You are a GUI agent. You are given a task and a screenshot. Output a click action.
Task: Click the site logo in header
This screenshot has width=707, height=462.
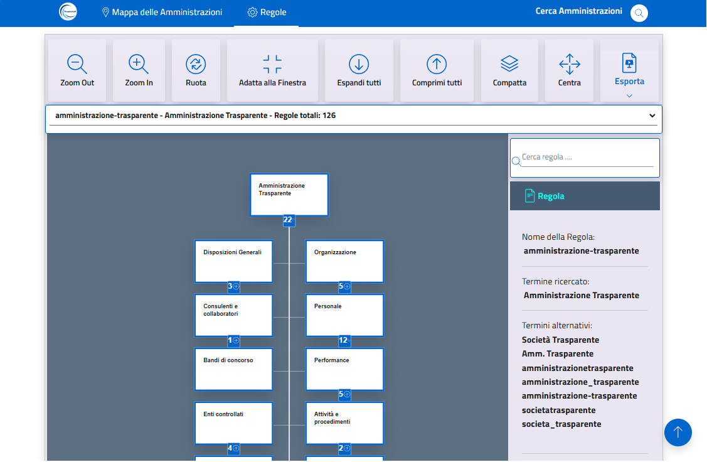click(68, 11)
